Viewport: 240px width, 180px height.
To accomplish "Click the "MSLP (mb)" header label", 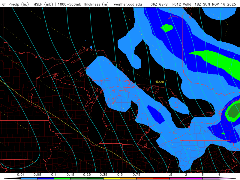I will pyautogui.click(x=43, y=4).
